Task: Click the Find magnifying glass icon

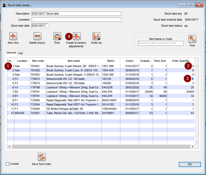Action: [192, 39]
